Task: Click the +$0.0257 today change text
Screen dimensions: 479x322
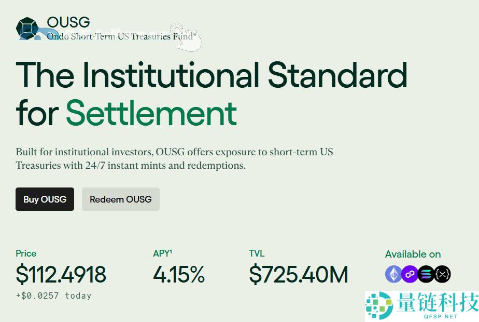Action: pyautogui.click(x=53, y=296)
